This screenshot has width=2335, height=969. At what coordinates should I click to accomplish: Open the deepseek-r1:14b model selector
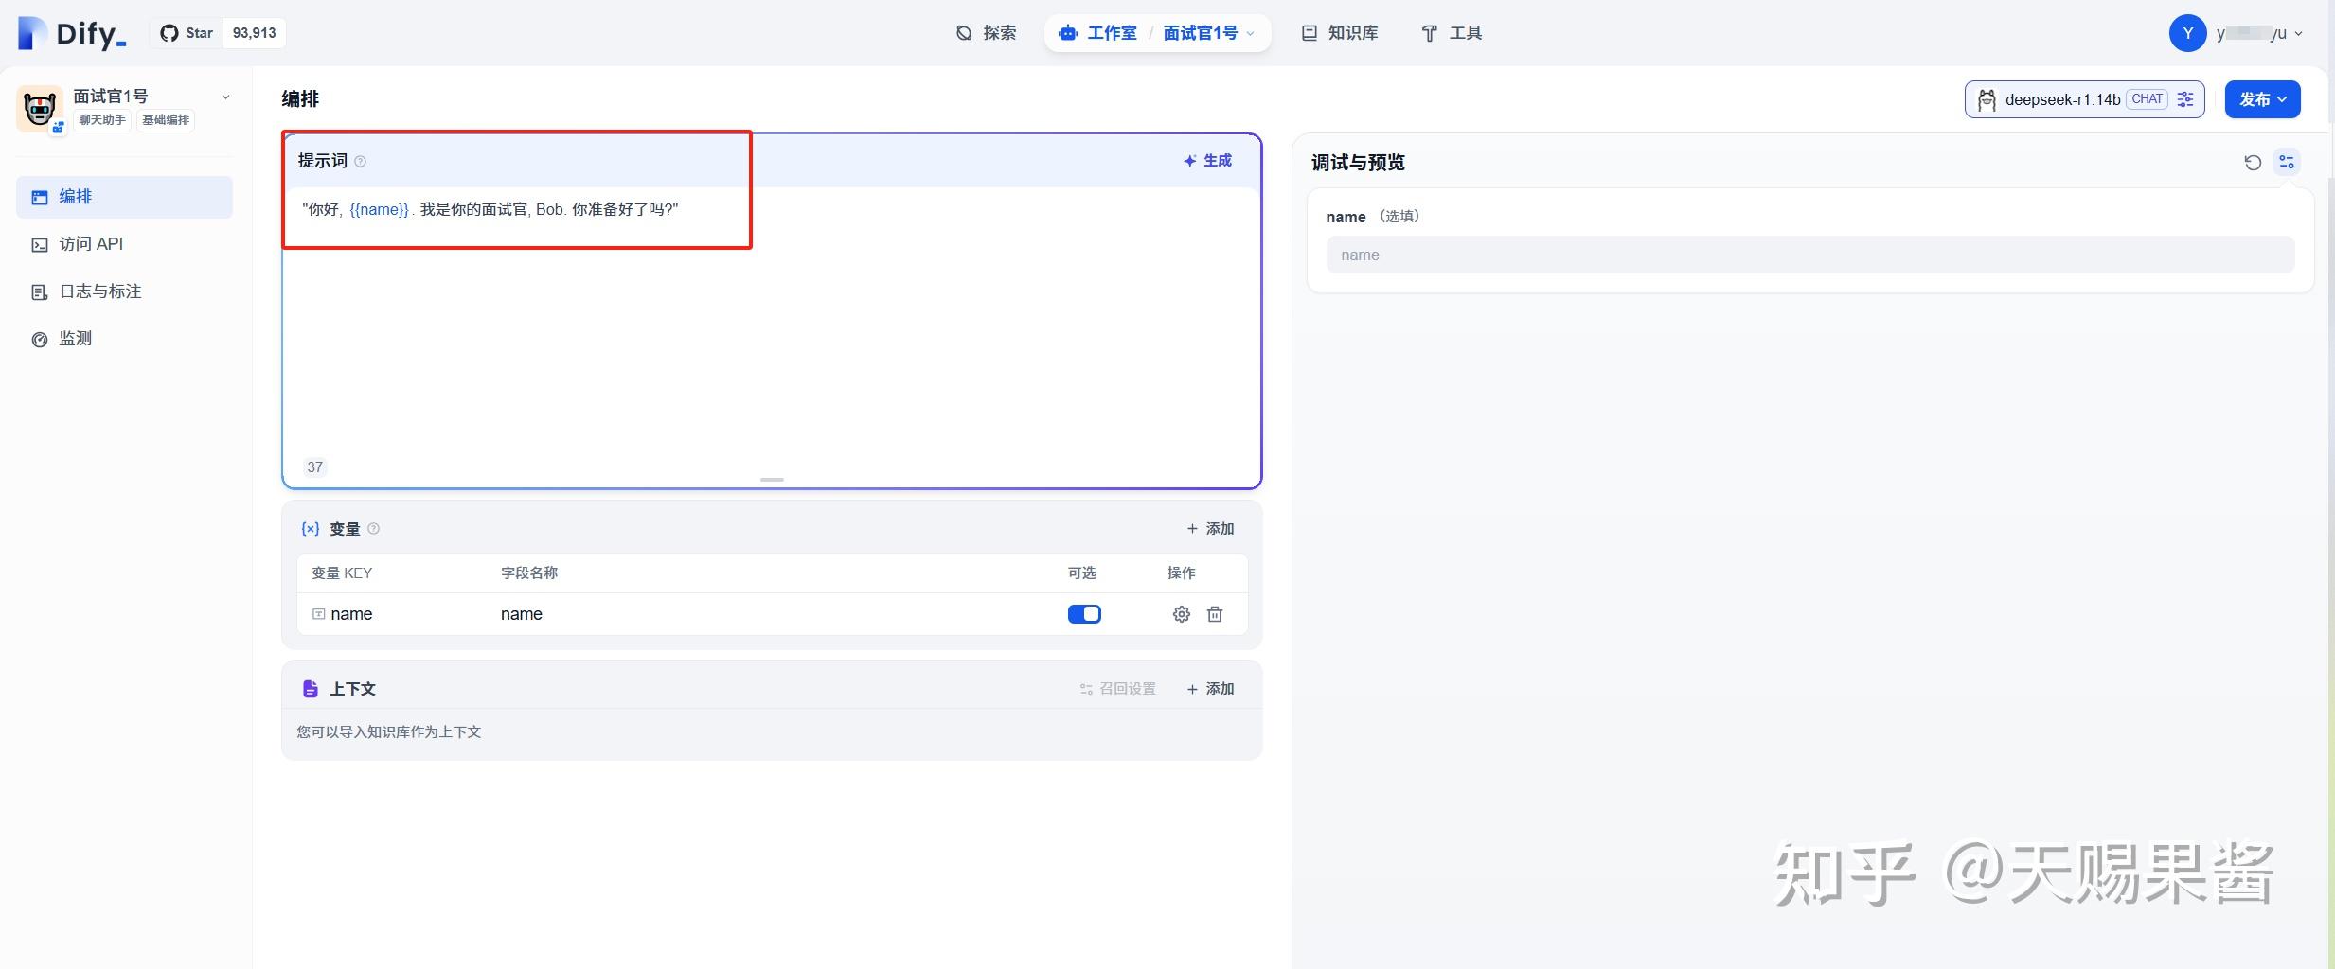2064,99
